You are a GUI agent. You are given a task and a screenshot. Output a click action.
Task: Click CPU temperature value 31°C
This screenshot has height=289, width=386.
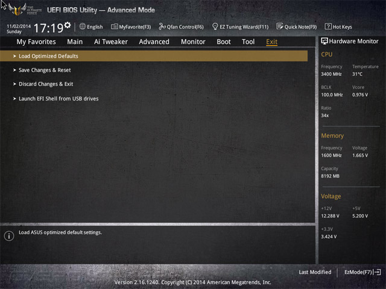pos(357,74)
